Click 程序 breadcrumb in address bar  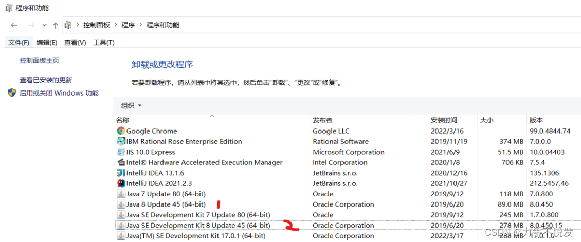tap(128, 25)
